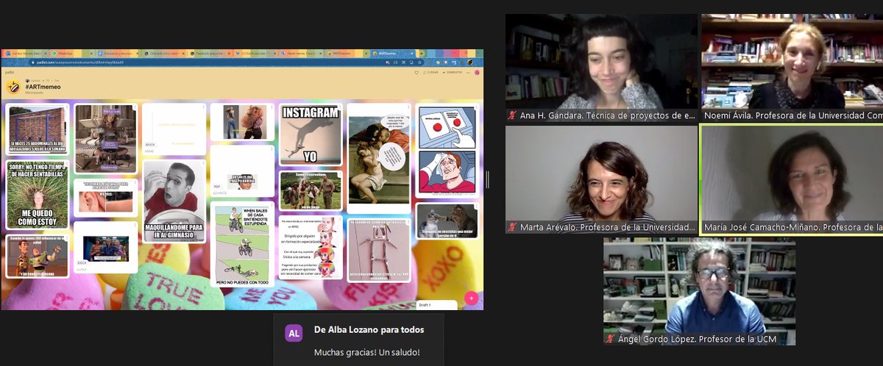Click COMPARTIR button in Padlet header
Image resolution: width=883 pixels, height=366 pixels.
click(x=451, y=73)
